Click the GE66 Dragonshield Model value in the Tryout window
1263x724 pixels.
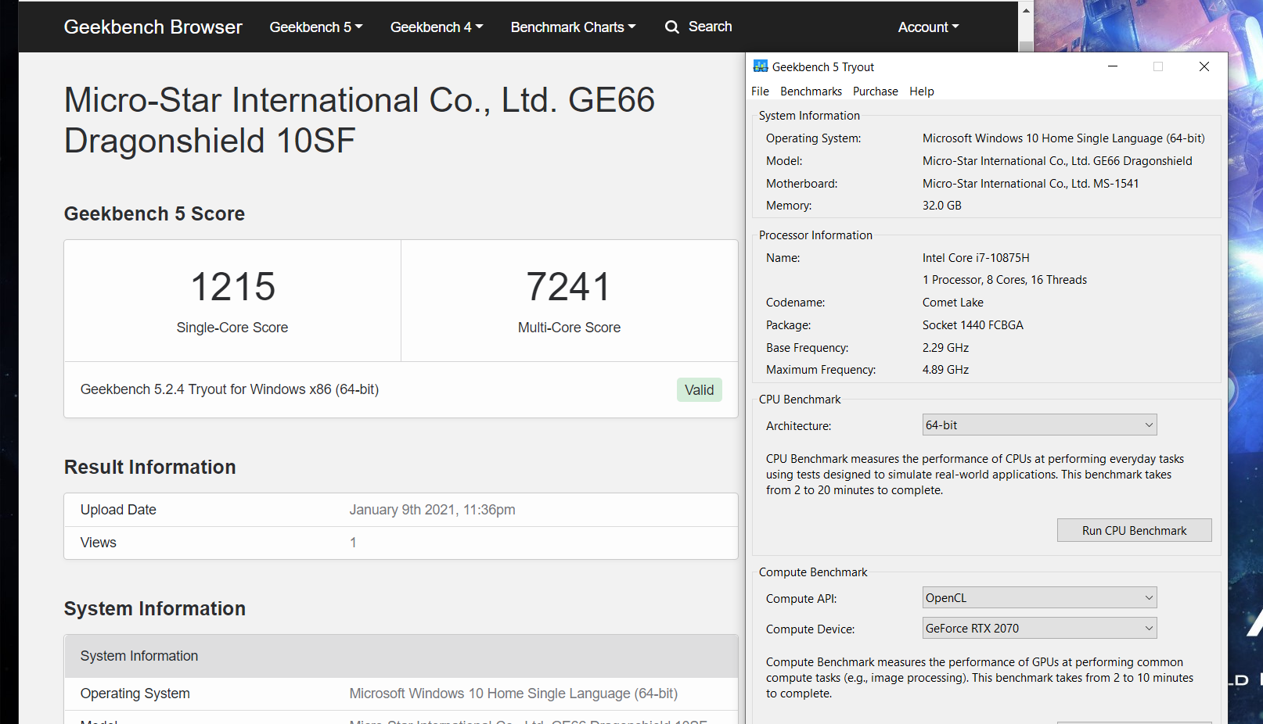click(x=1057, y=161)
